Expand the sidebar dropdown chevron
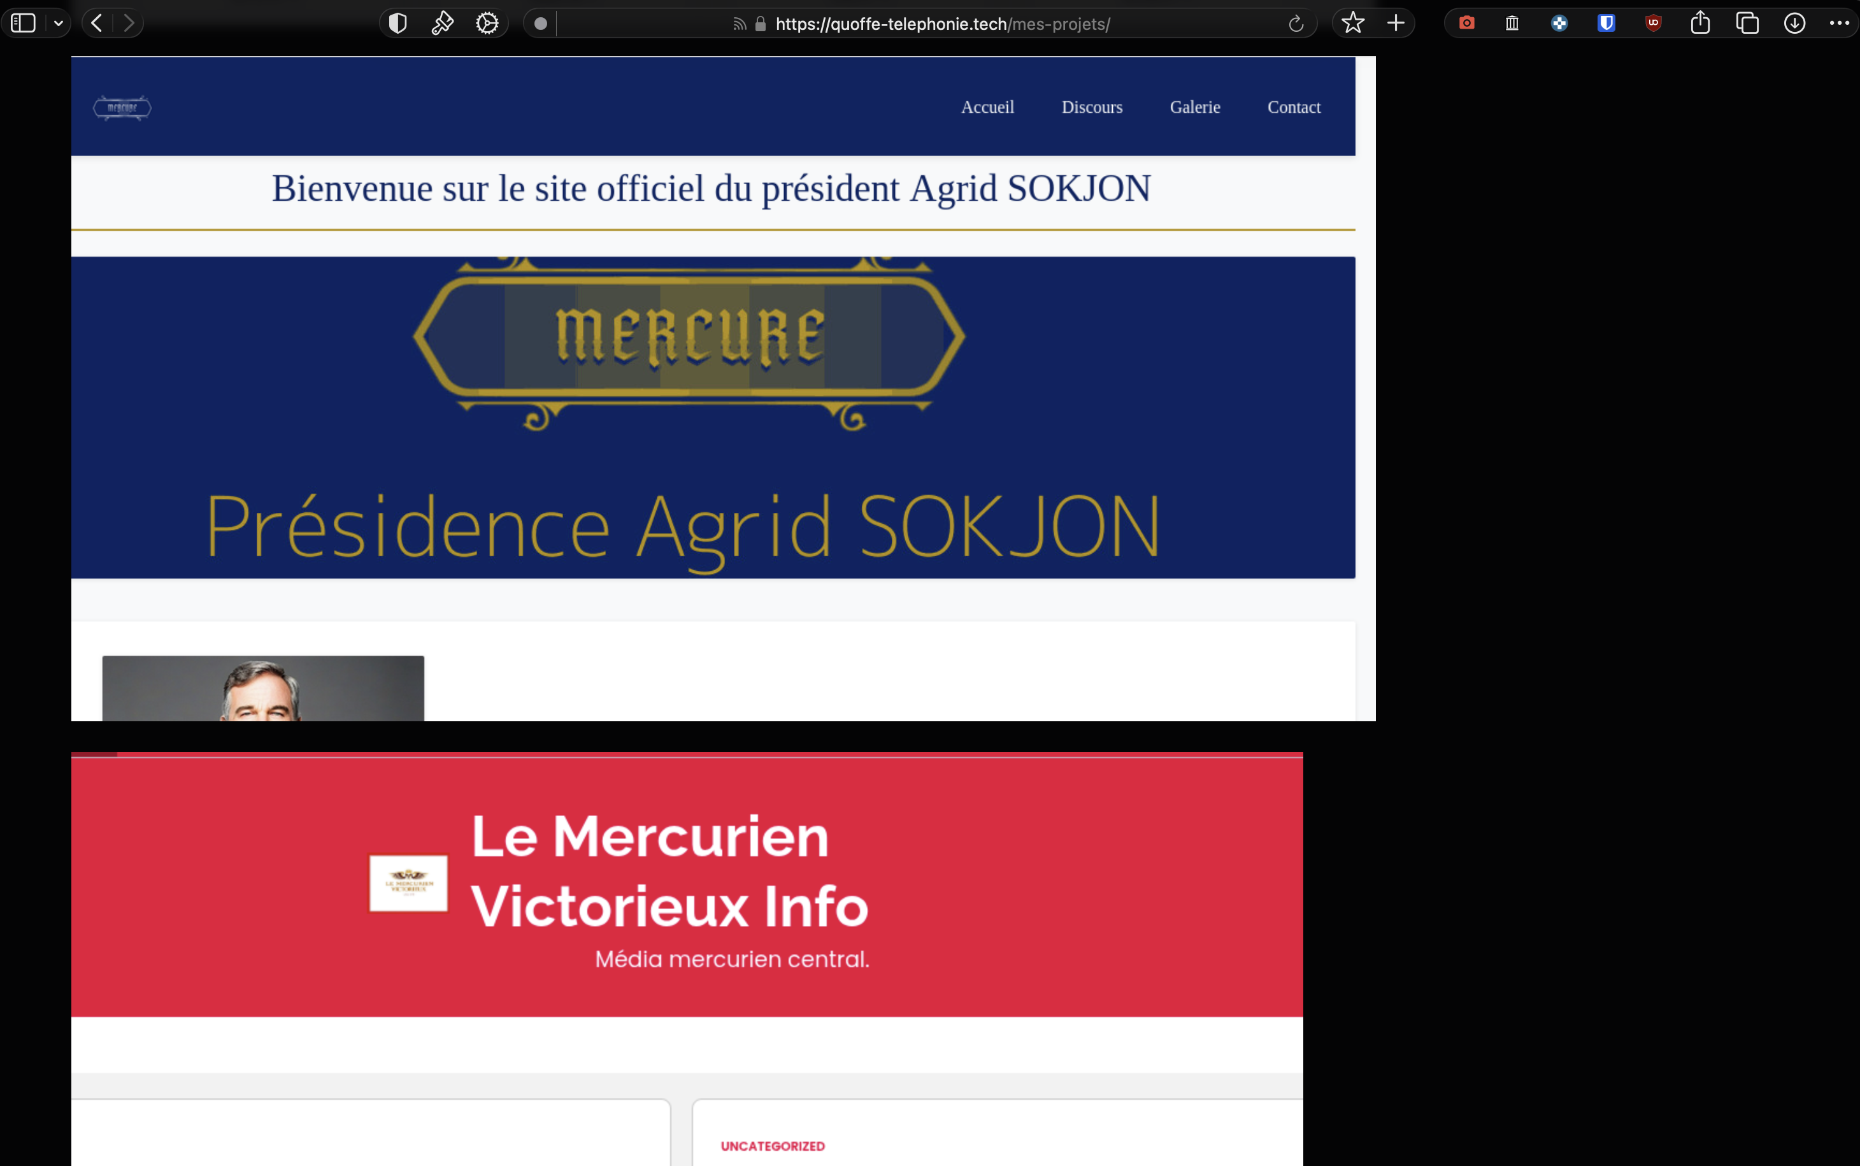 point(59,23)
